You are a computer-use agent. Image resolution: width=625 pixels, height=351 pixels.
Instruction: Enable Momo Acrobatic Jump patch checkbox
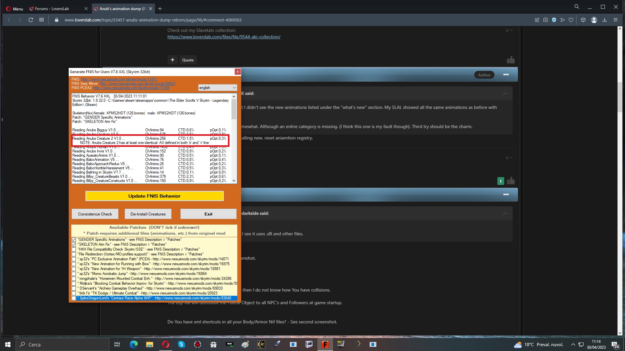pyautogui.click(x=74, y=274)
